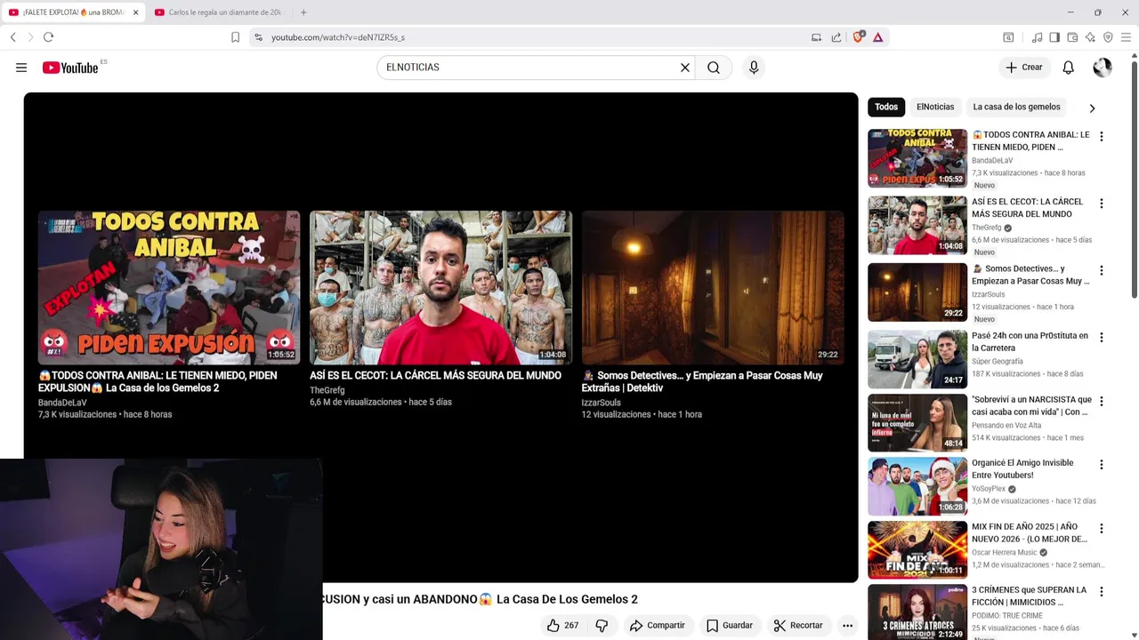The width and height of the screenshot is (1139, 640).
Task: Open the YouTube guide hamburger menu
Action: (x=21, y=68)
